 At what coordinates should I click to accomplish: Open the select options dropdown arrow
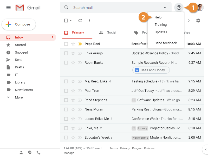click(x=71, y=21)
